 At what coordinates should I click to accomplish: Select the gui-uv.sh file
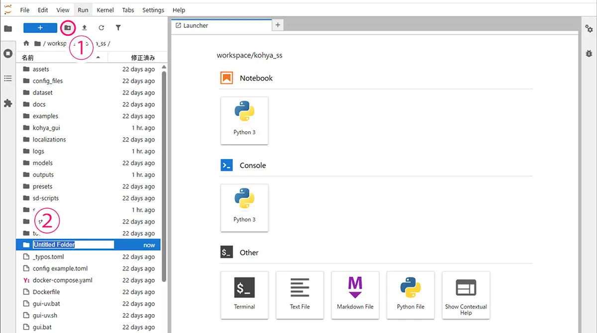click(89, 316)
